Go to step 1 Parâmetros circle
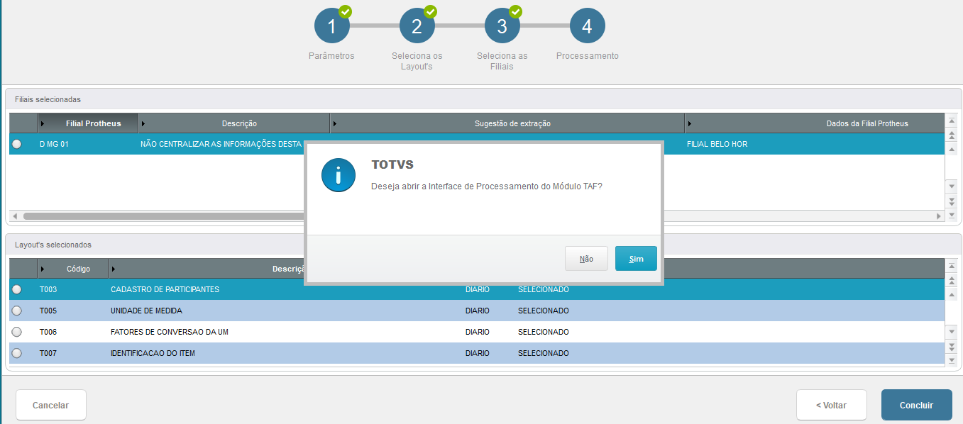 (332, 26)
